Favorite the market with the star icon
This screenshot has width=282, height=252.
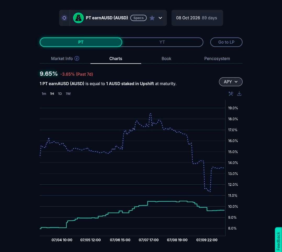pyautogui.click(x=152, y=18)
